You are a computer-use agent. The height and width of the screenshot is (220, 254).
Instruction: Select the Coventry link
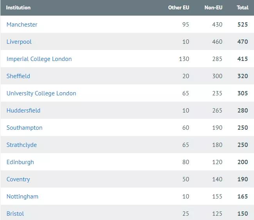coord(18,179)
